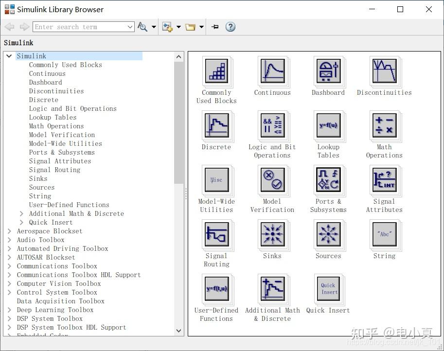The image size is (444, 351).
Task: Expand the Quick Insert tree node
Action: click(x=21, y=223)
